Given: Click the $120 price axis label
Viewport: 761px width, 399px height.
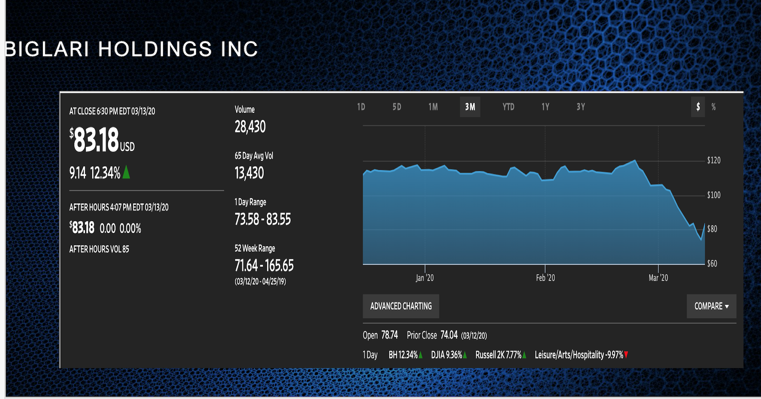Looking at the screenshot, I should [x=714, y=160].
